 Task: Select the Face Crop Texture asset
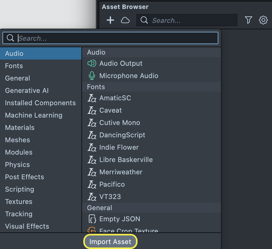pos(128,230)
